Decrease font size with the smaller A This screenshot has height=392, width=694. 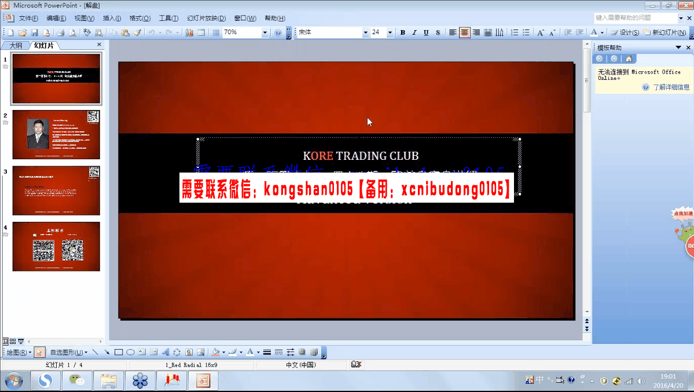pyautogui.click(x=552, y=32)
